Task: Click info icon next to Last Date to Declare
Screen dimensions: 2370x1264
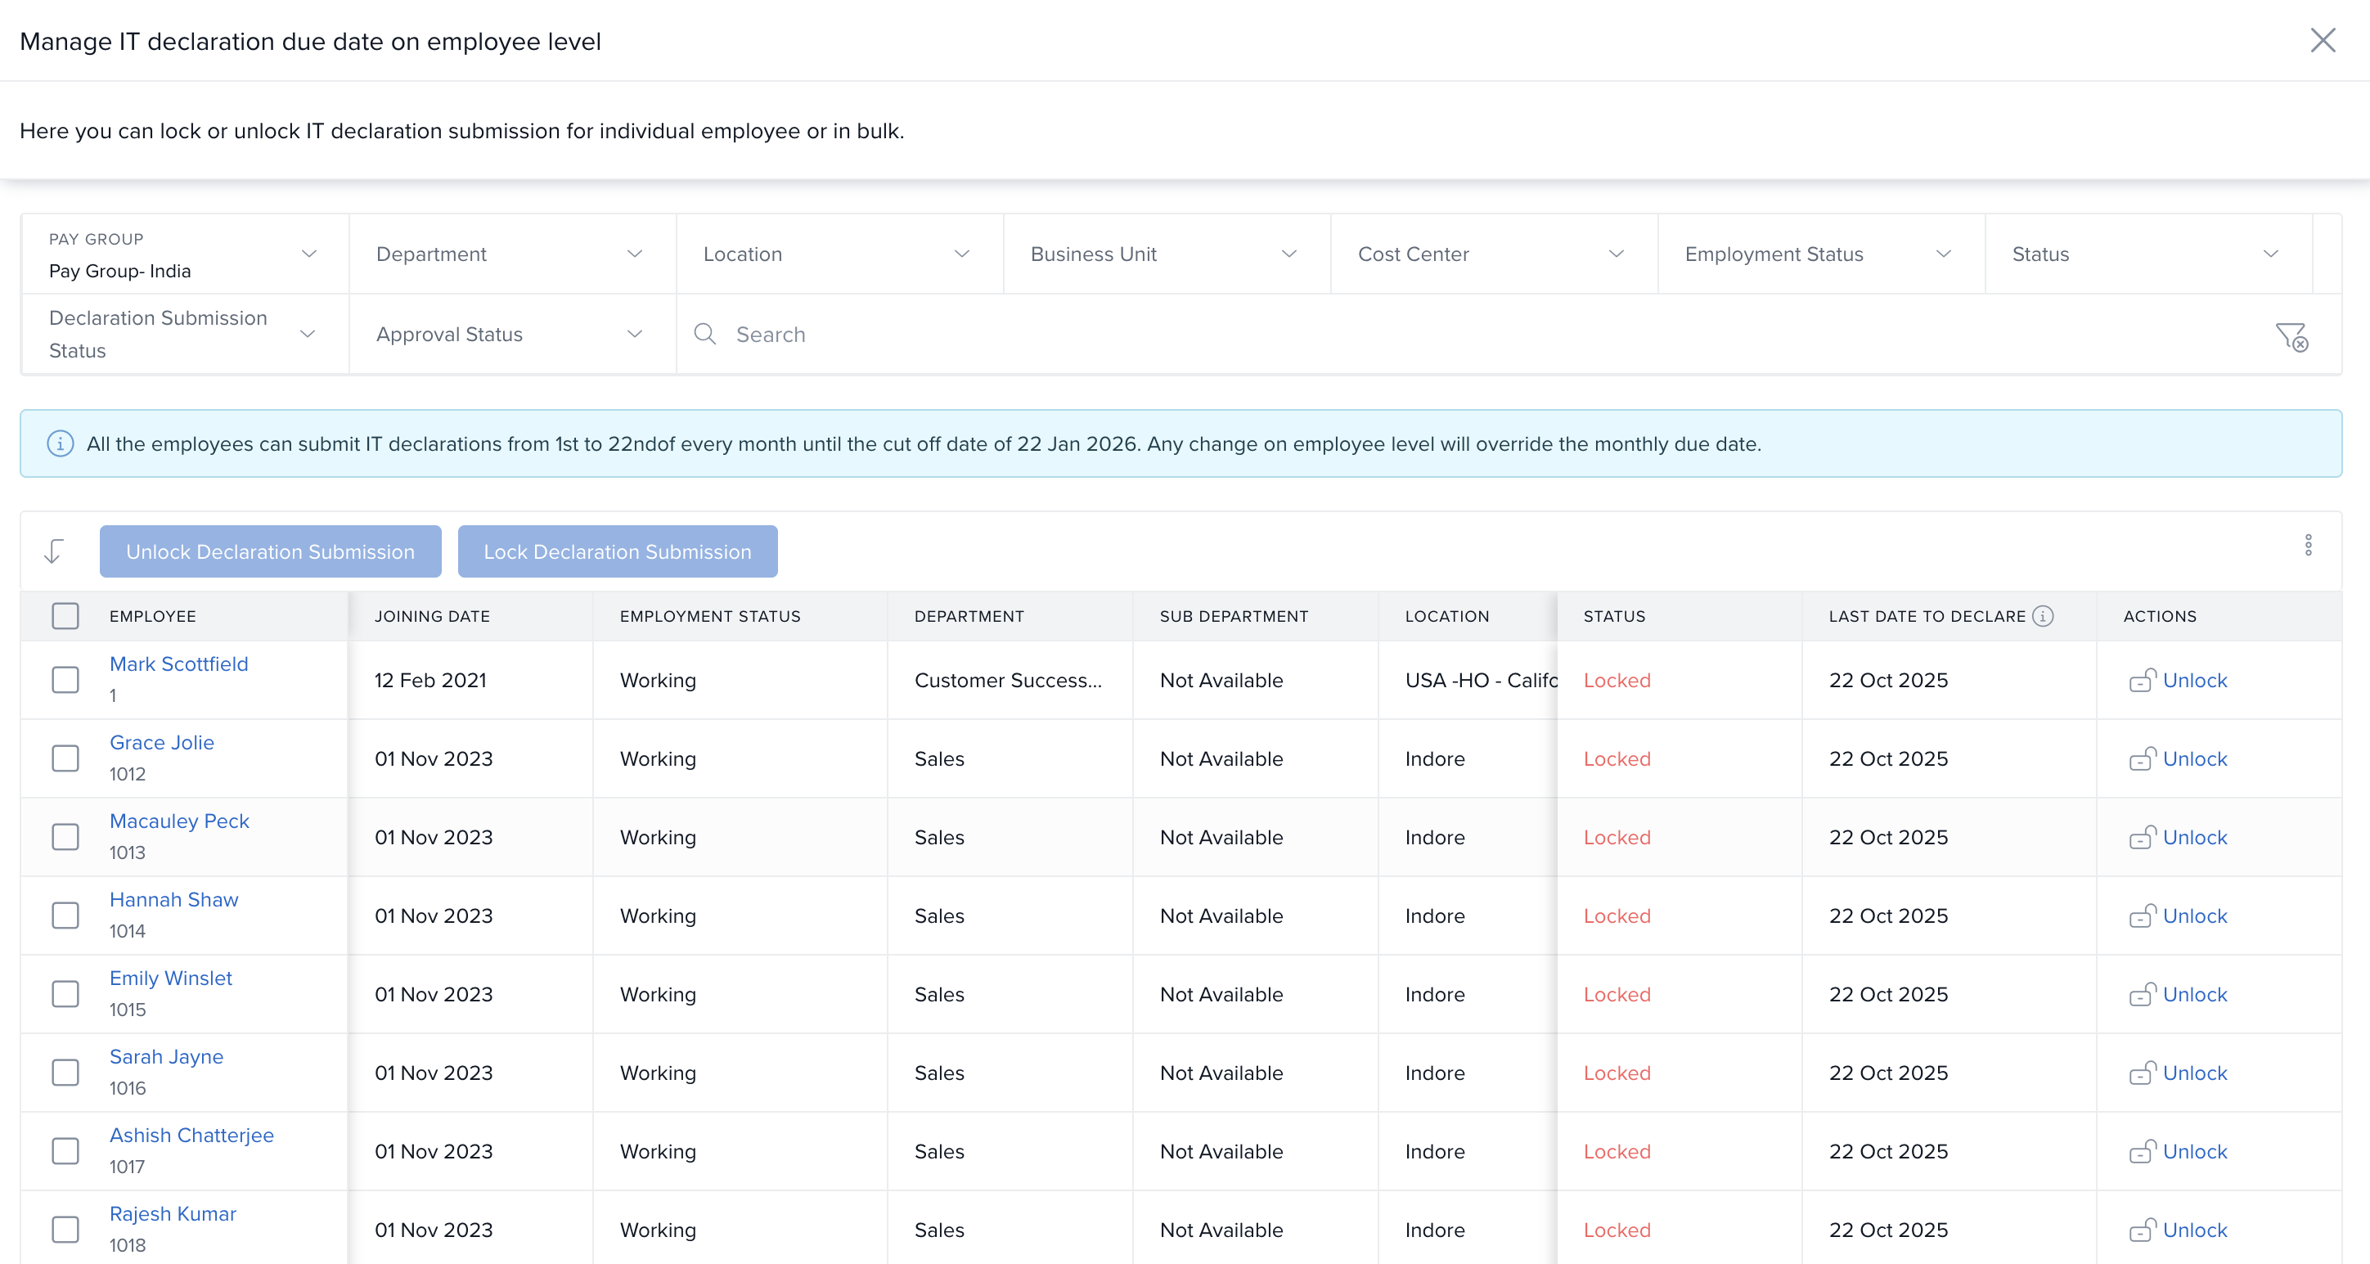Action: pyautogui.click(x=2043, y=615)
